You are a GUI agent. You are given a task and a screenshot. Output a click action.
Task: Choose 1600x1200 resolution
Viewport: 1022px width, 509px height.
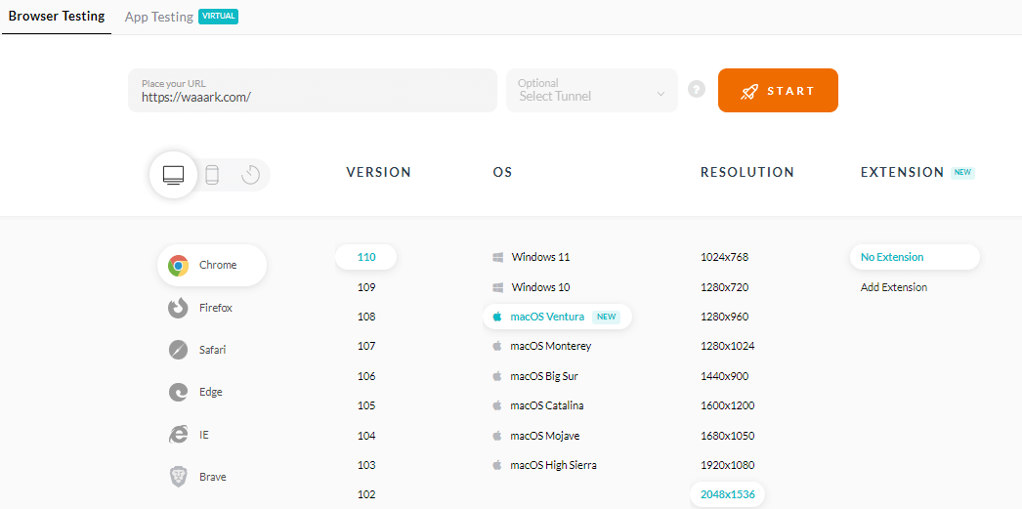(727, 405)
